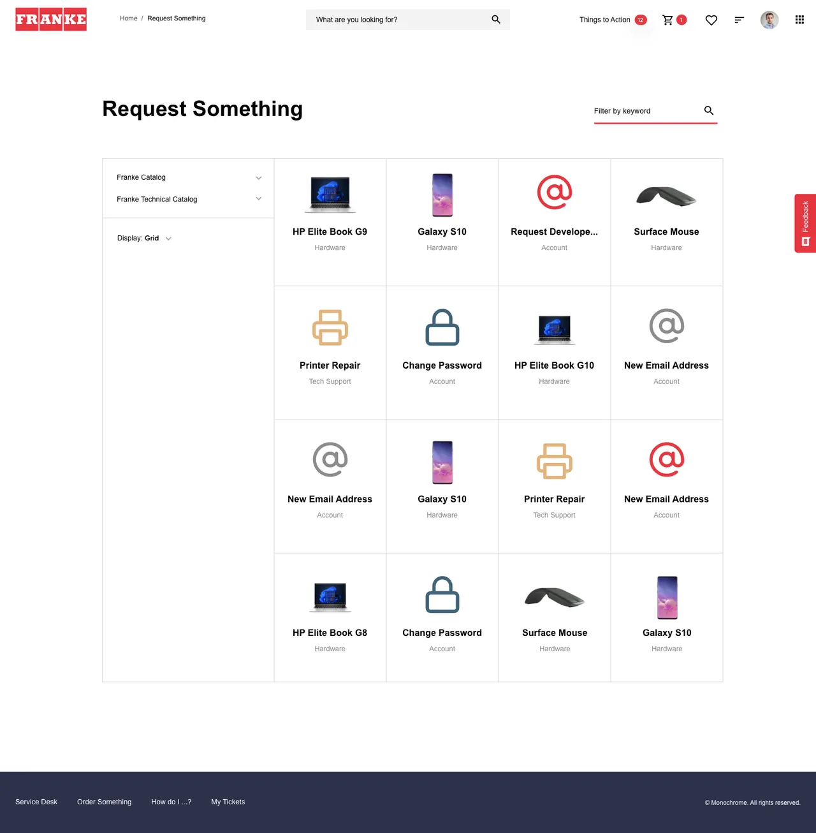Open your favorites list
The width and height of the screenshot is (816, 833).
[x=711, y=20]
